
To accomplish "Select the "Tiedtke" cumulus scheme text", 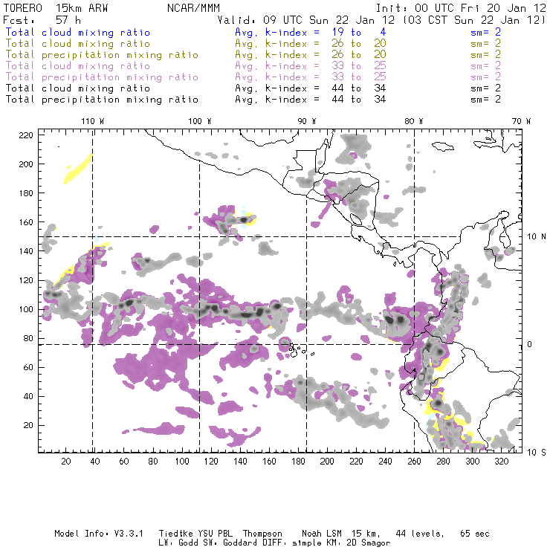I will pyautogui.click(x=176, y=534).
